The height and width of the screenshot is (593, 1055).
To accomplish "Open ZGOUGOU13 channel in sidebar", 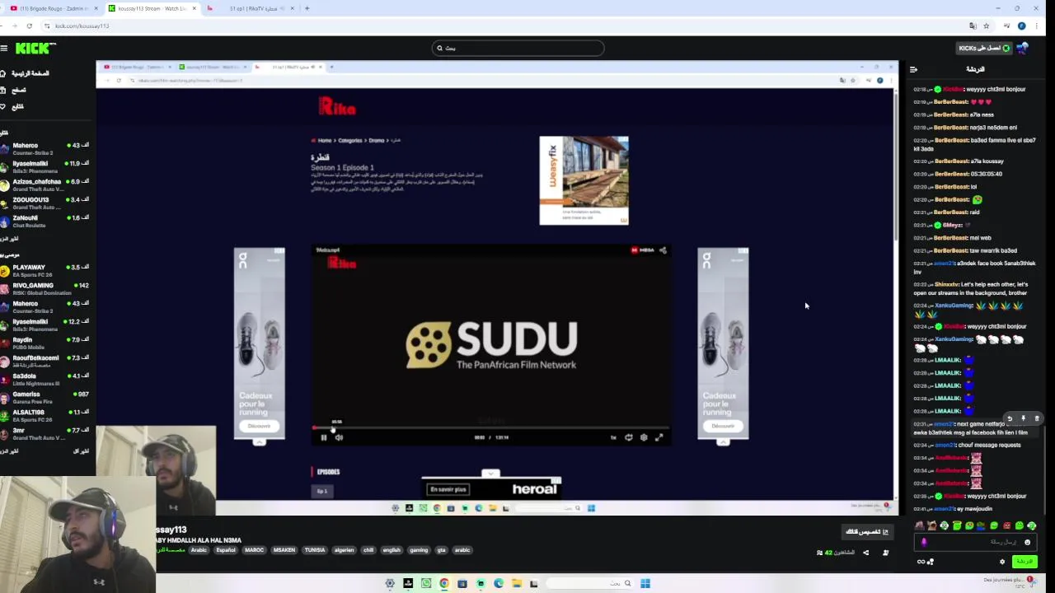I will coord(45,203).
